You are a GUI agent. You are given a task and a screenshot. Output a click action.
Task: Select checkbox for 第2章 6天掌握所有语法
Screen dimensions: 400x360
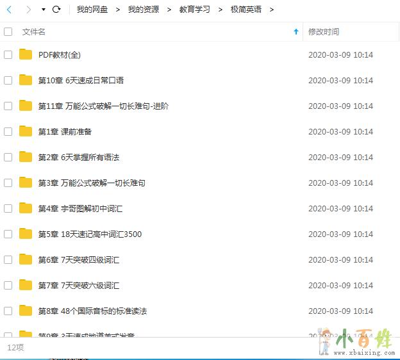coord(8,157)
